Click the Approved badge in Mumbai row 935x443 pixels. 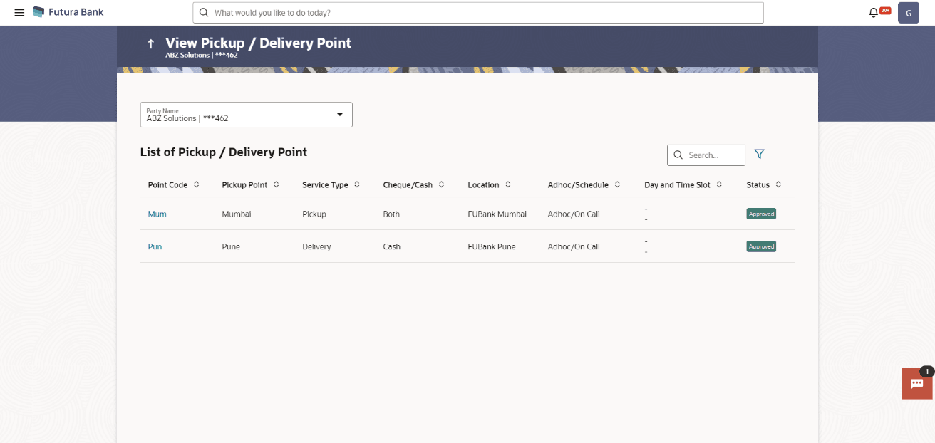(761, 214)
